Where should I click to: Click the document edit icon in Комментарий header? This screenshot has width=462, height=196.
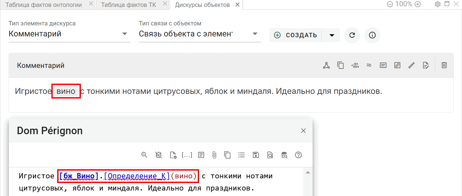(426, 65)
